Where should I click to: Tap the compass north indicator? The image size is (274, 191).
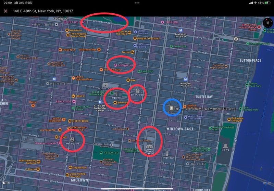[x=267, y=23]
